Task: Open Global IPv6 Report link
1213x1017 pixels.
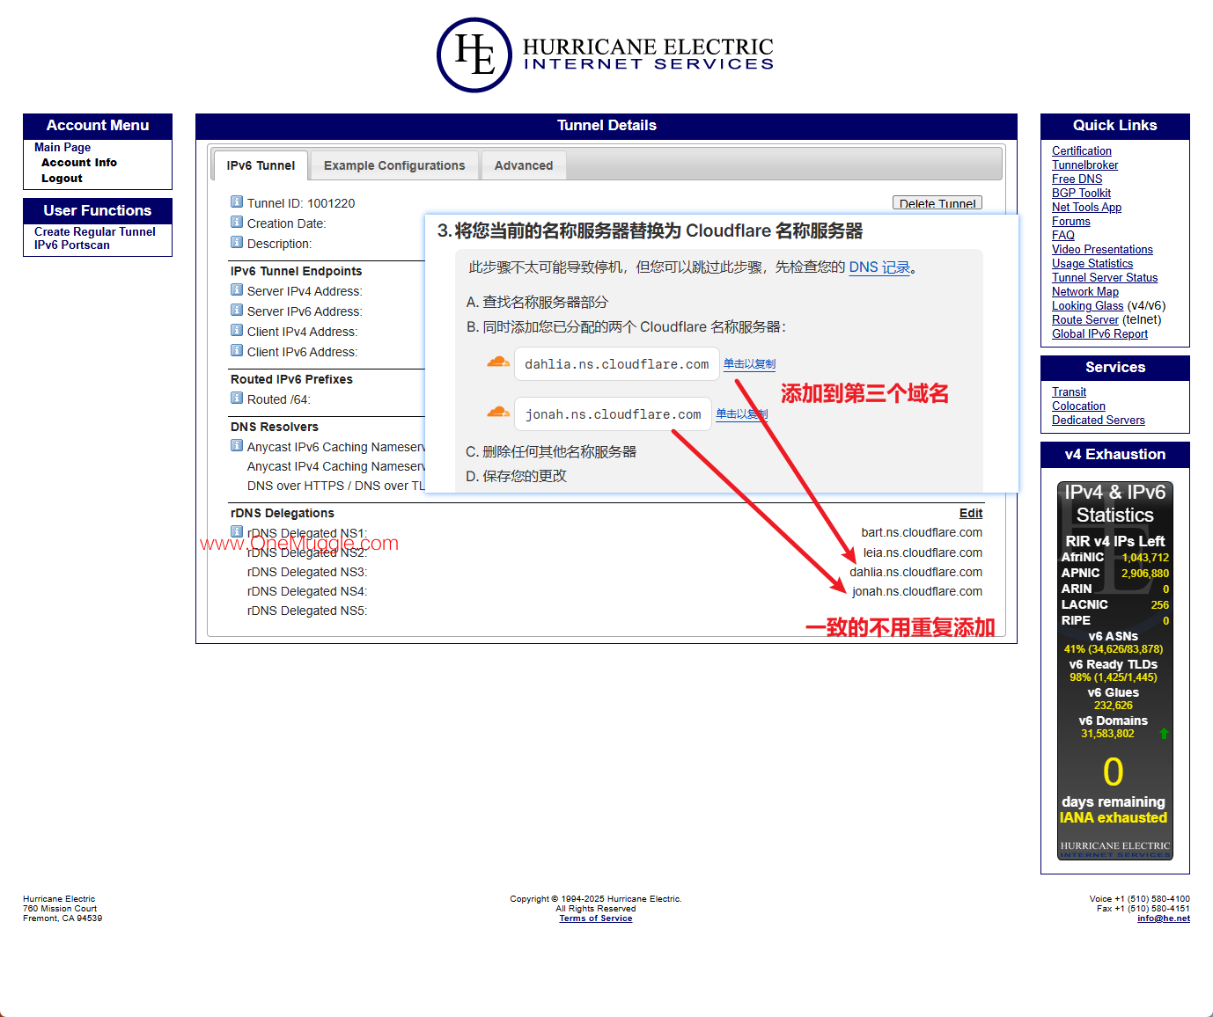Action: (1100, 334)
